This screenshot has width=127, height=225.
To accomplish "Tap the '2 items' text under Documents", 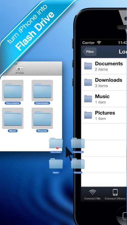I will (x=101, y=70).
